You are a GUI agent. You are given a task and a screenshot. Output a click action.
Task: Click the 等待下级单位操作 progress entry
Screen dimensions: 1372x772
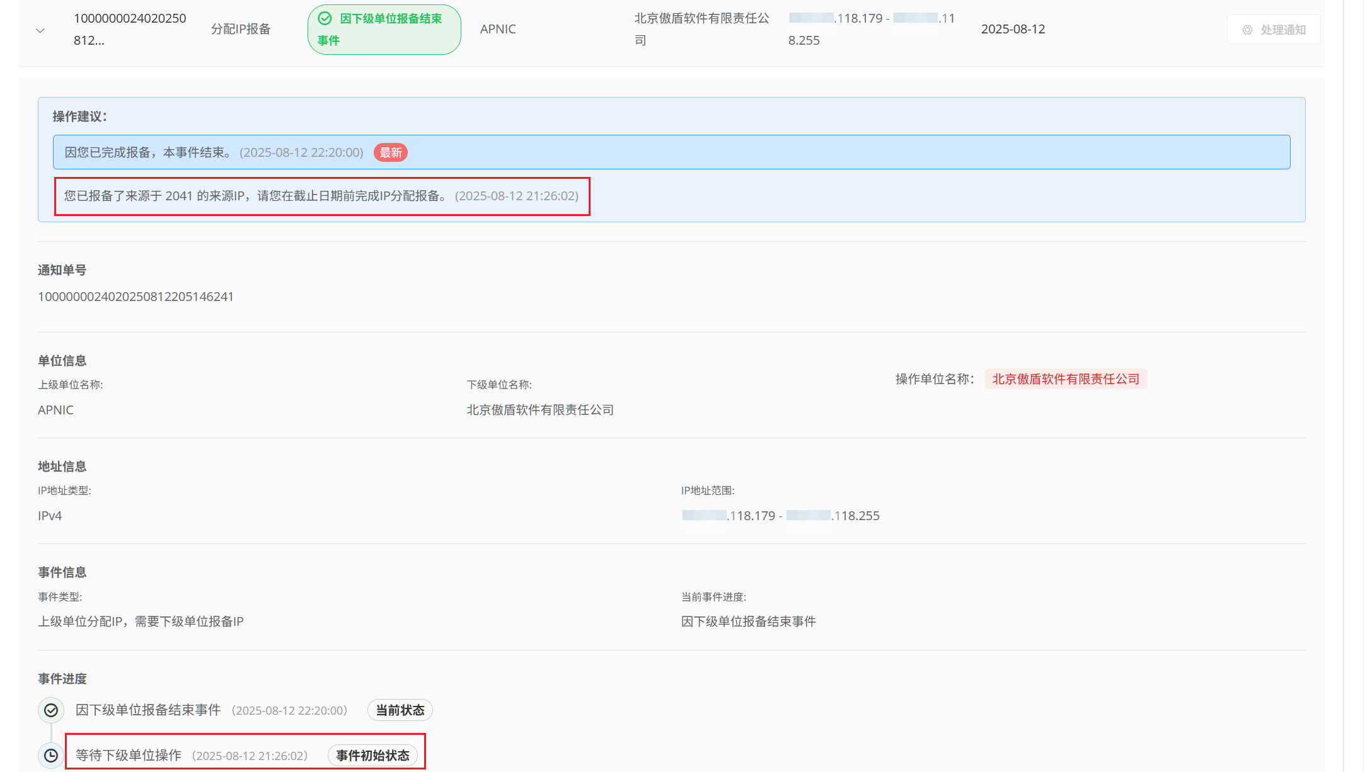pos(129,756)
